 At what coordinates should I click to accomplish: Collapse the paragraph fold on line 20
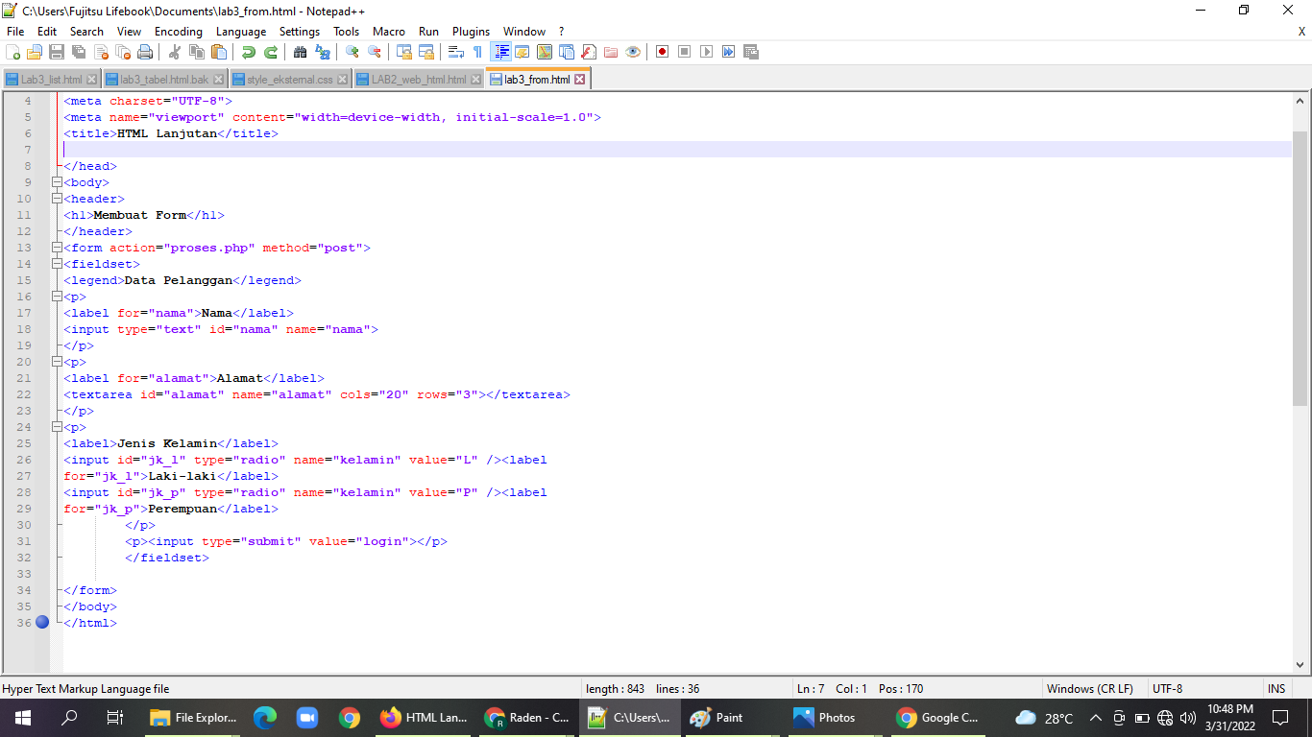coord(57,362)
